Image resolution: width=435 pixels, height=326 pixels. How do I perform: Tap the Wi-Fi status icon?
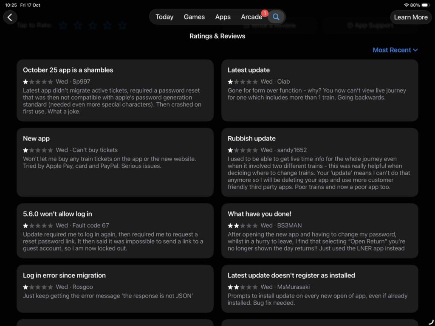coord(406,5)
